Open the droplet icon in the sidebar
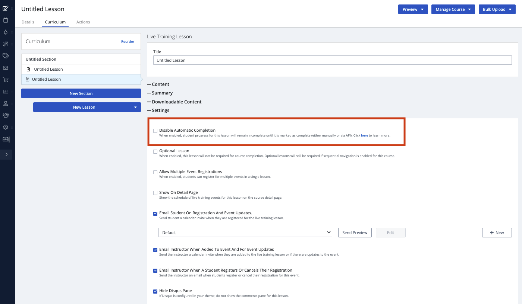522x304 pixels. click(6, 32)
